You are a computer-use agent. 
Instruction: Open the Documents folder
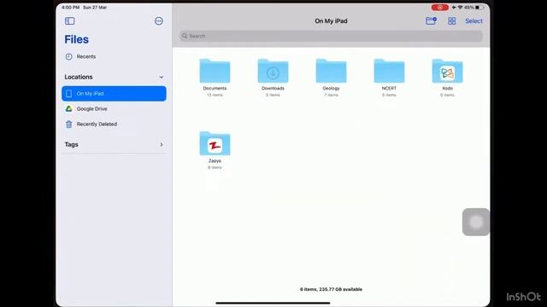pos(215,71)
